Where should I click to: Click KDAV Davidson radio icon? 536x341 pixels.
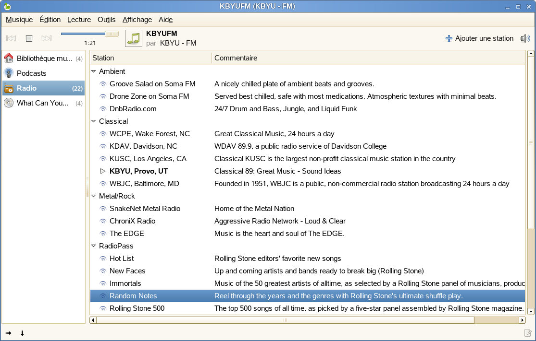click(102, 146)
